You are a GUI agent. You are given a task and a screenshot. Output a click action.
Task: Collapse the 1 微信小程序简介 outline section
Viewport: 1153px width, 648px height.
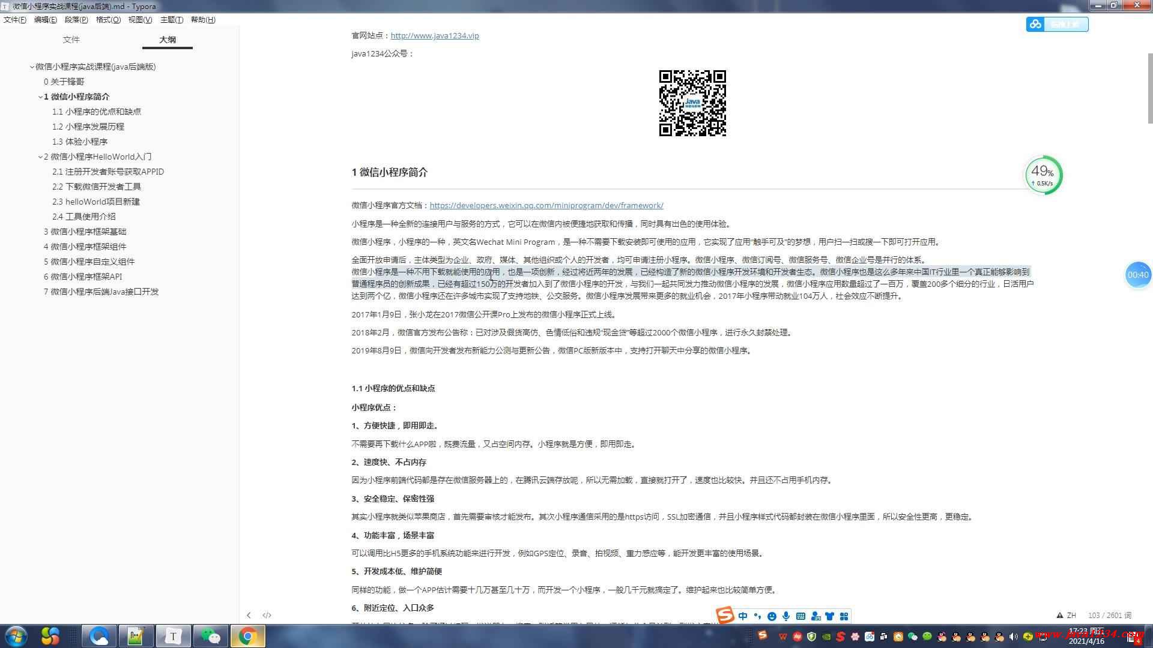click(40, 97)
